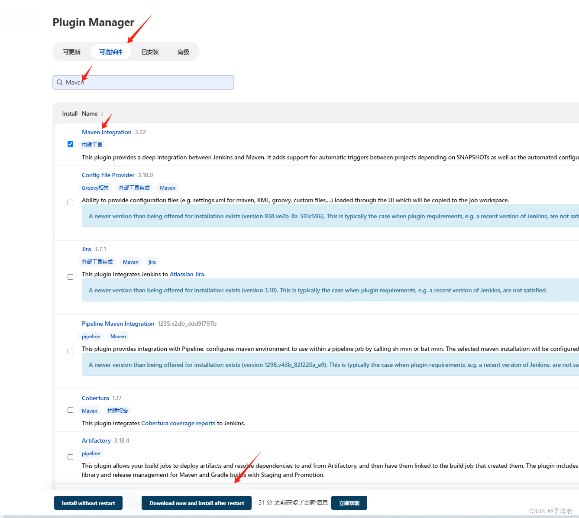Click 立即获取 button
The image size is (579, 518).
click(349, 503)
